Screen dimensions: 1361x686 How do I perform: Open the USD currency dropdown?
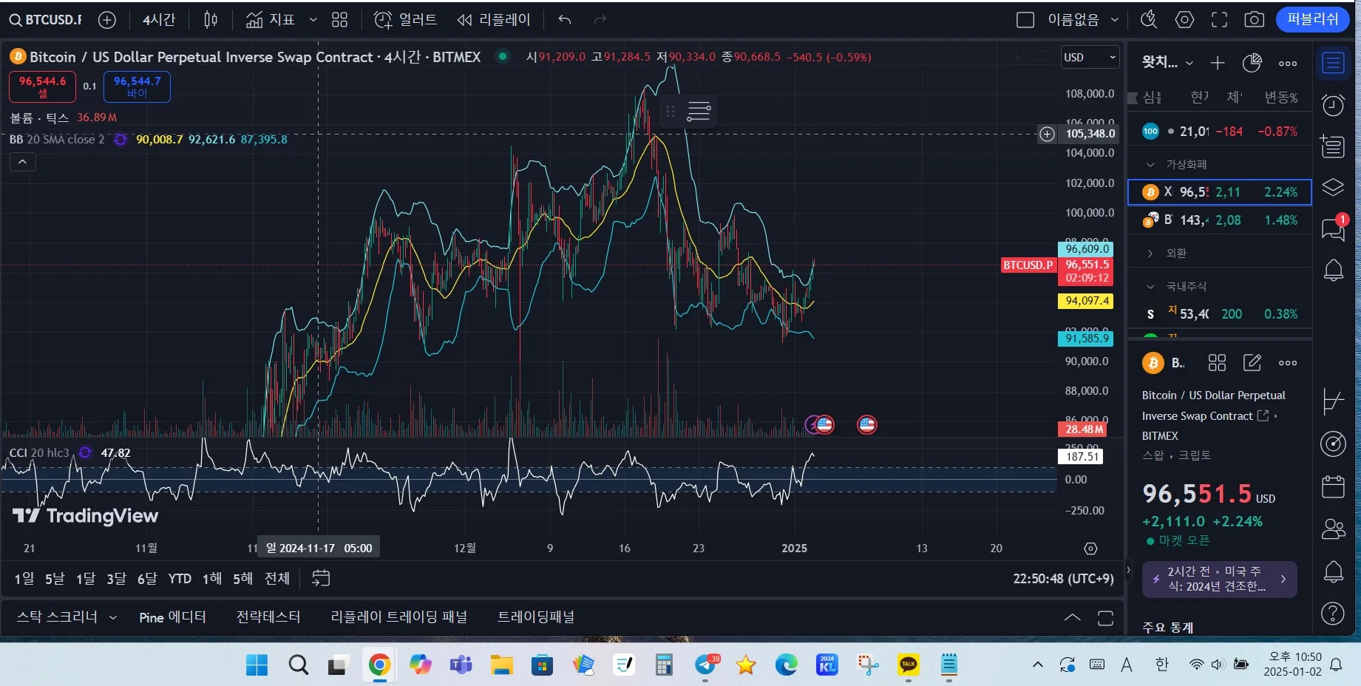[1090, 57]
